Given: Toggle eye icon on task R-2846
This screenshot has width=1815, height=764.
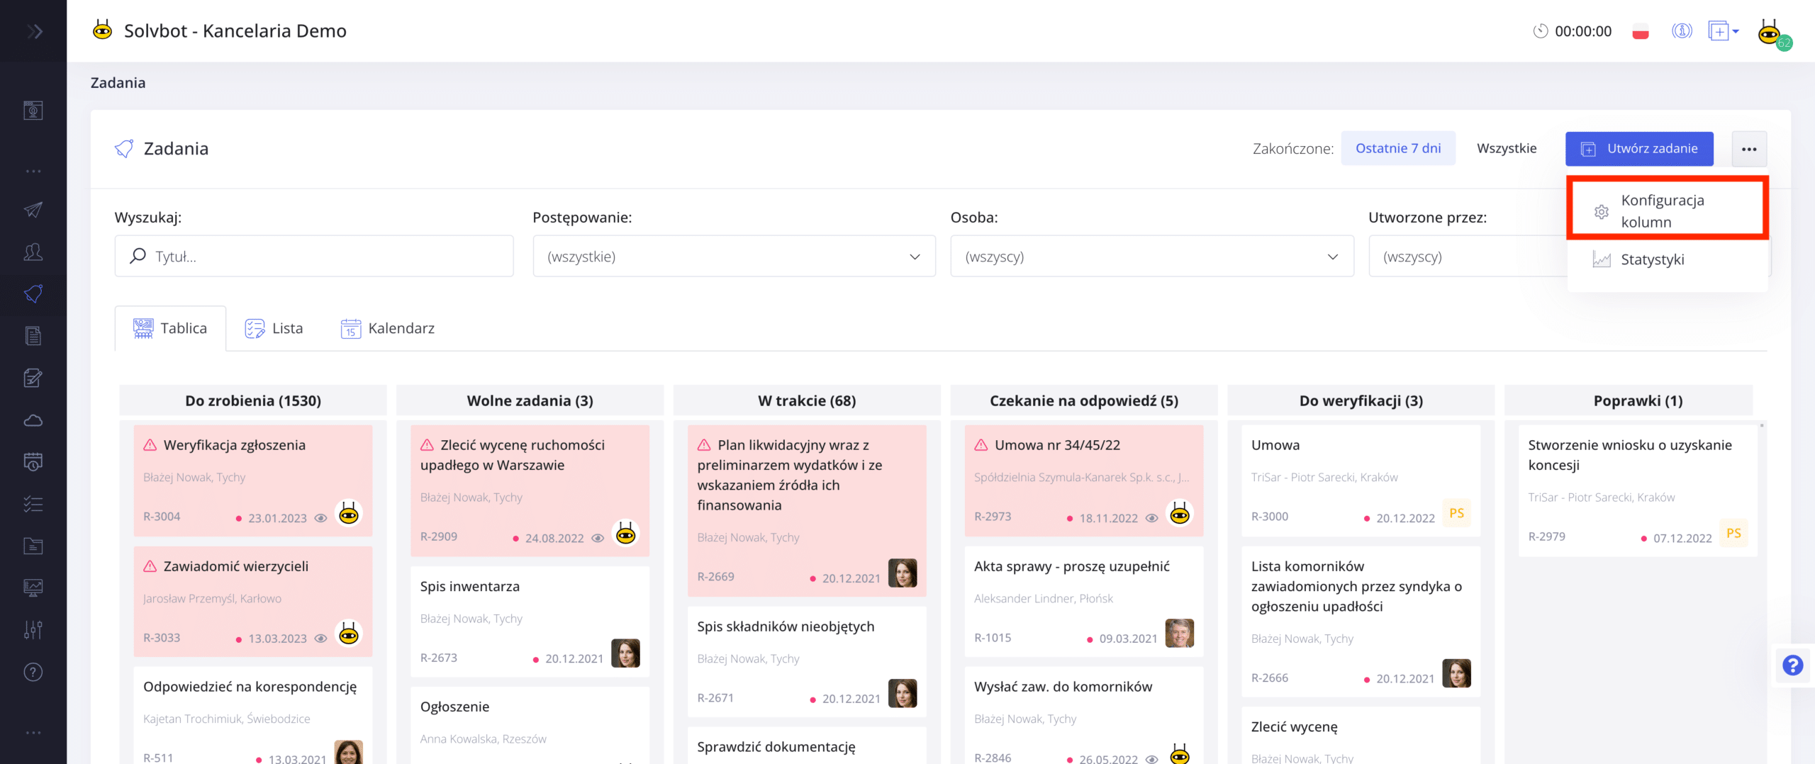Looking at the screenshot, I should pos(1152,758).
